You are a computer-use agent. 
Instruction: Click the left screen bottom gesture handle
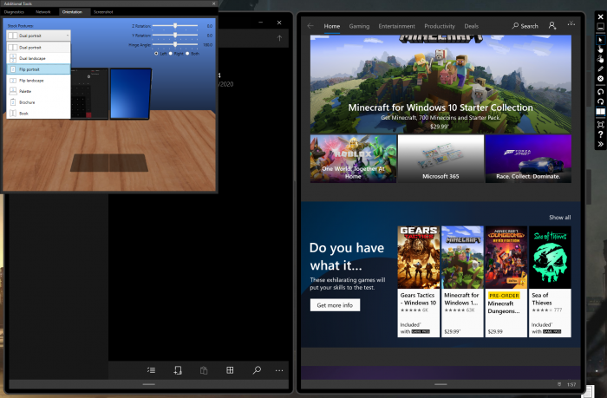[x=148, y=384]
